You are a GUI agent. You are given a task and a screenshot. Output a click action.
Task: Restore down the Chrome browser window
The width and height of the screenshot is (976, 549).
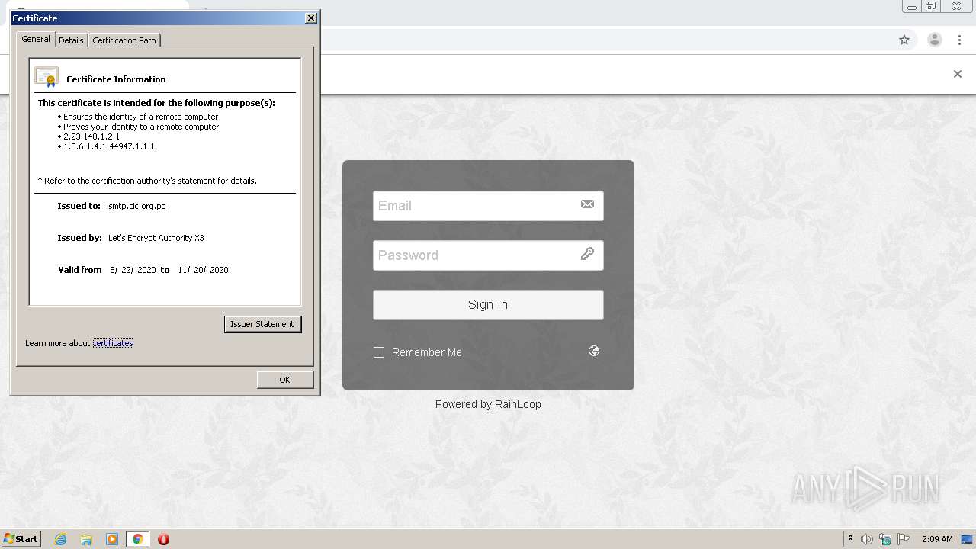click(x=931, y=7)
